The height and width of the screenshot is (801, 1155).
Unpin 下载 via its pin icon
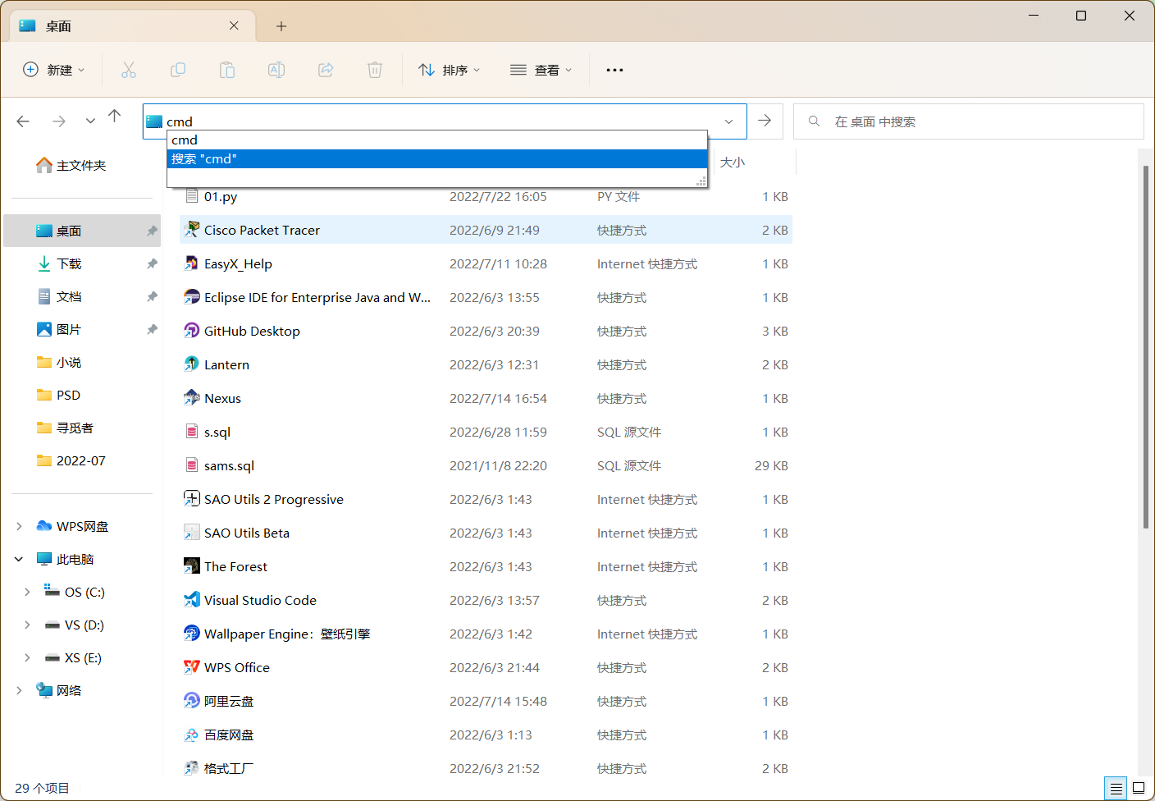tap(152, 263)
